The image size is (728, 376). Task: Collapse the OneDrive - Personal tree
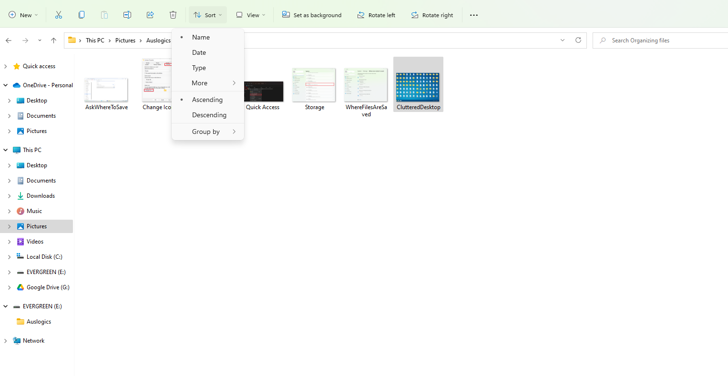[x=6, y=85]
